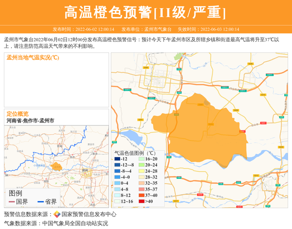Click the 发布单位:孟州市气象台 text
This screenshot has width=292, height=229.
146,29
